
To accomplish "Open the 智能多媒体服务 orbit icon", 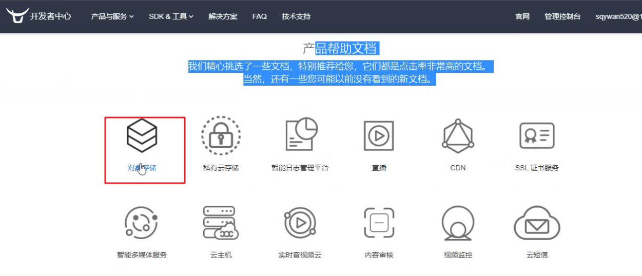I will [x=142, y=223].
